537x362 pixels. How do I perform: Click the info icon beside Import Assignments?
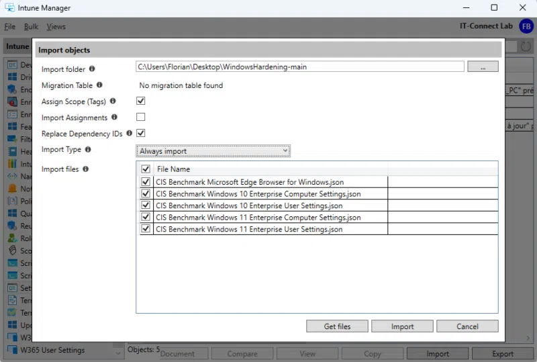click(x=114, y=117)
